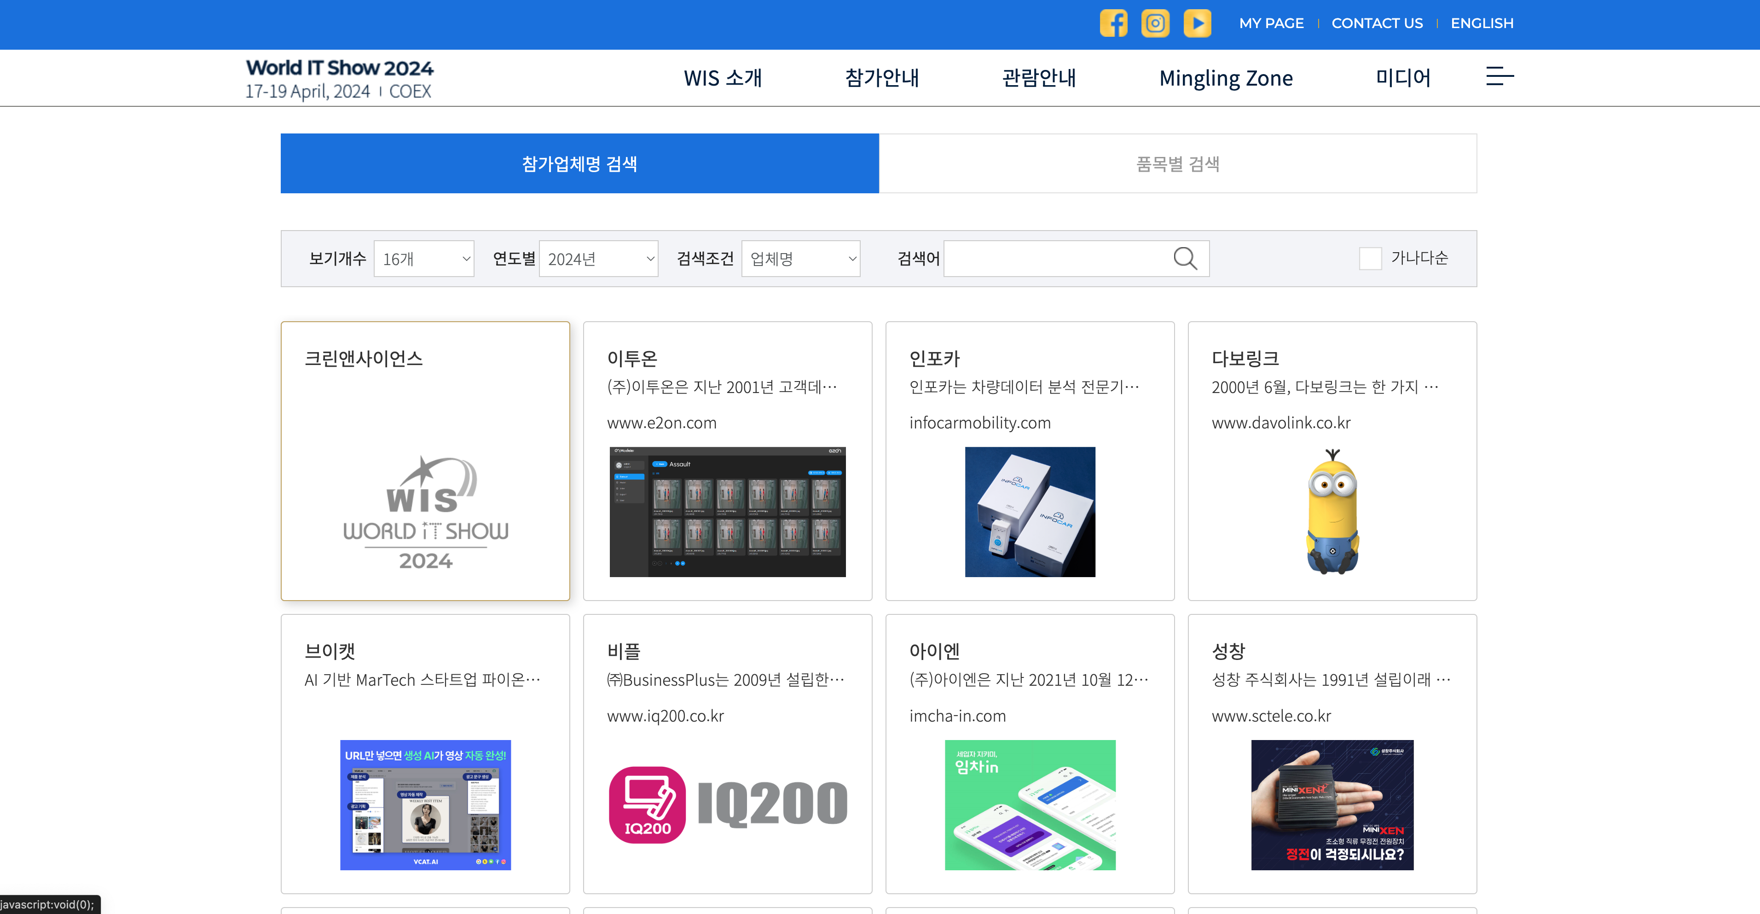Switch to the 품목별 검색 tab
The width and height of the screenshot is (1760, 914).
point(1177,164)
